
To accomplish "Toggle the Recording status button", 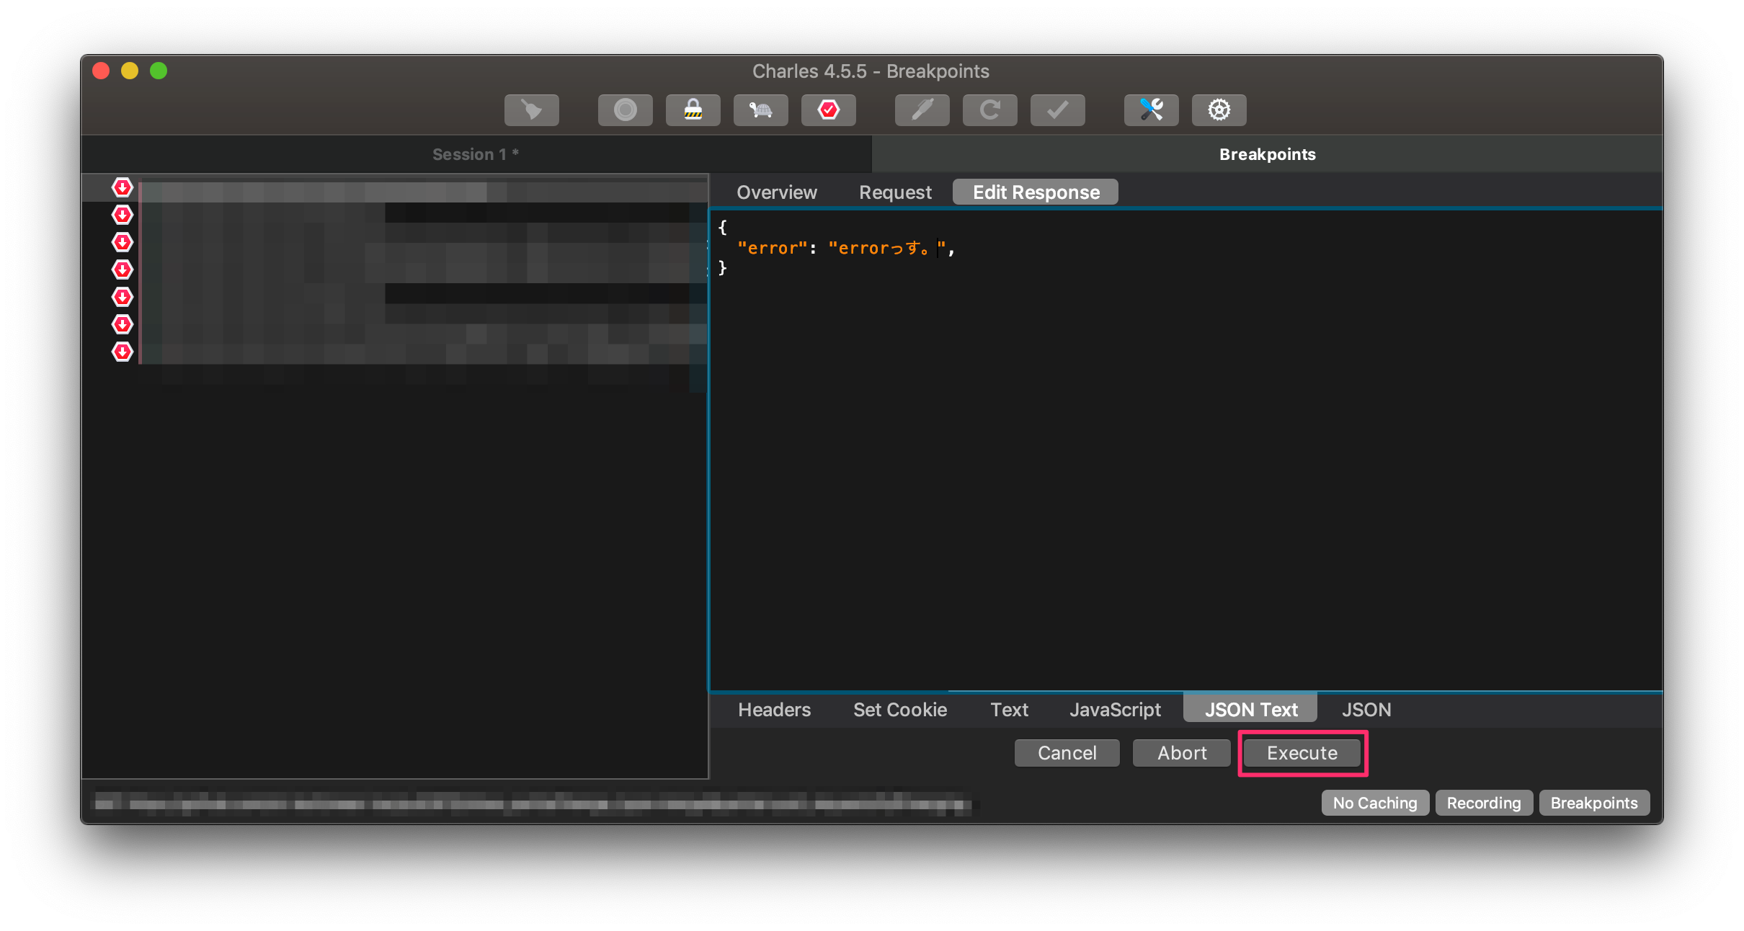I will point(1484,803).
